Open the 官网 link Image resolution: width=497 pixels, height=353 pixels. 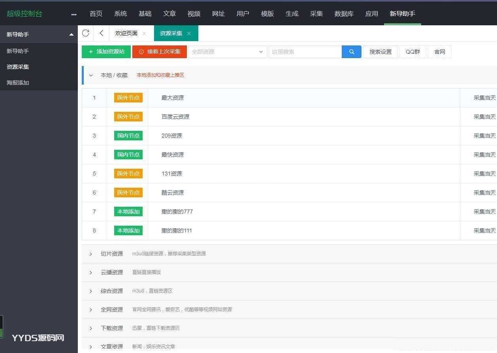(x=439, y=51)
